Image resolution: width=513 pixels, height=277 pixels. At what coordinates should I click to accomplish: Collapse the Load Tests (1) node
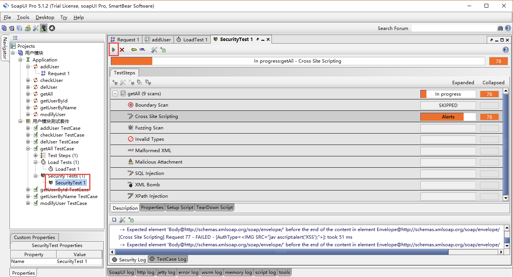(36, 162)
